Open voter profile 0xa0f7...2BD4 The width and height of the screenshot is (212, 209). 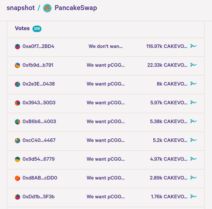pyautogui.click(x=38, y=46)
